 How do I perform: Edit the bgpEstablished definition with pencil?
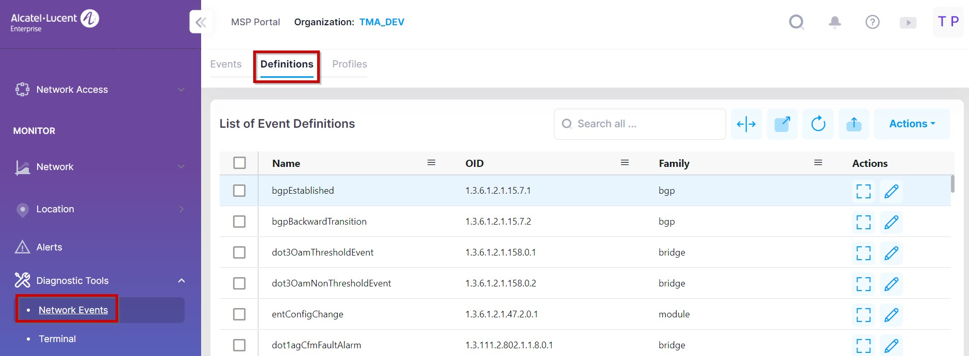click(x=891, y=191)
